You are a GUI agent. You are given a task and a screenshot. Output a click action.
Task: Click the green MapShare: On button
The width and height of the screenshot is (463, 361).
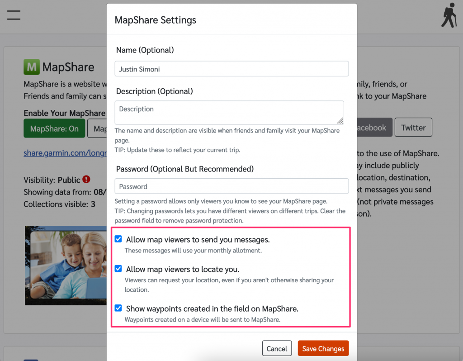[x=54, y=128]
